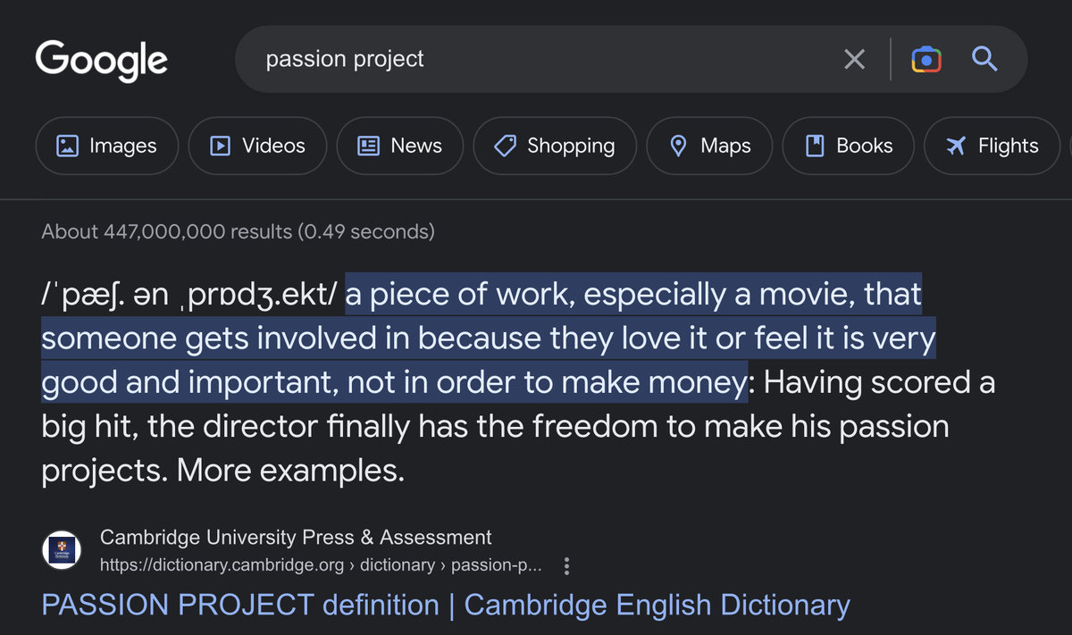Click the magnifying glass search icon

point(984,60)
